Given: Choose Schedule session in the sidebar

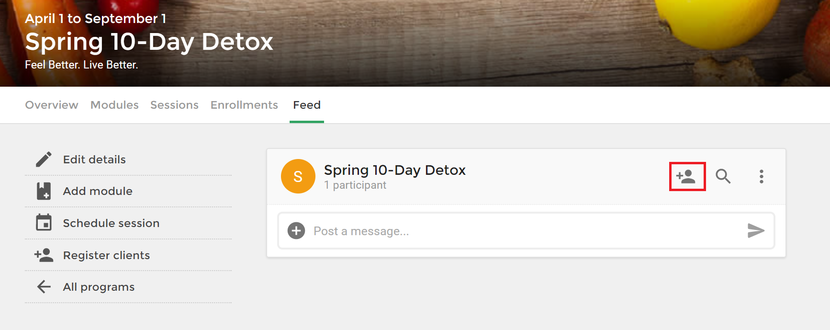Looking at the screenshot, I should tap(111, 223).
